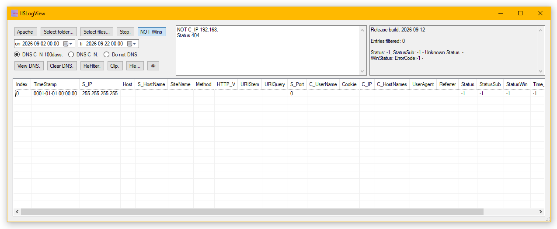Click the File... button
This screenshot has width=557, height=229.
click(135, 66)
